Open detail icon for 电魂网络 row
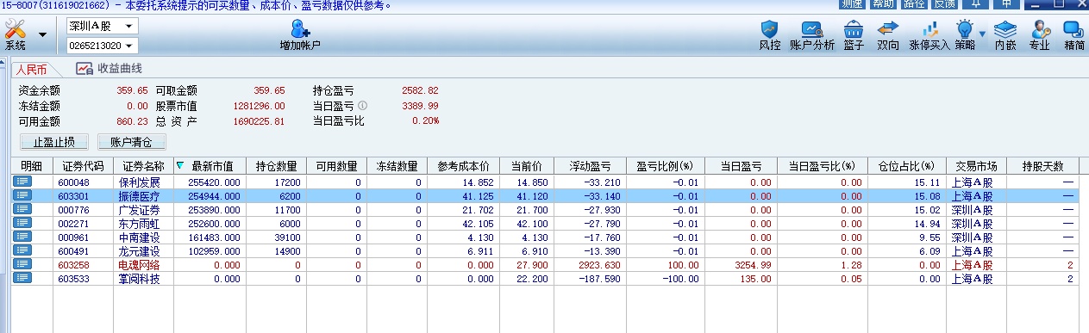 [22, 264]
